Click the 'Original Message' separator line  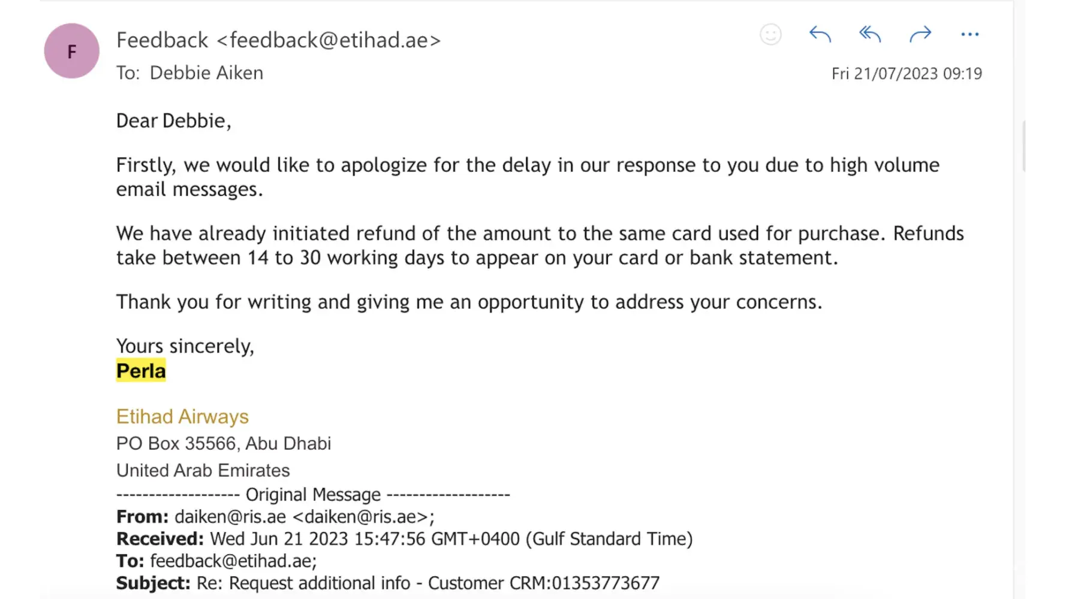click(313, 495)
